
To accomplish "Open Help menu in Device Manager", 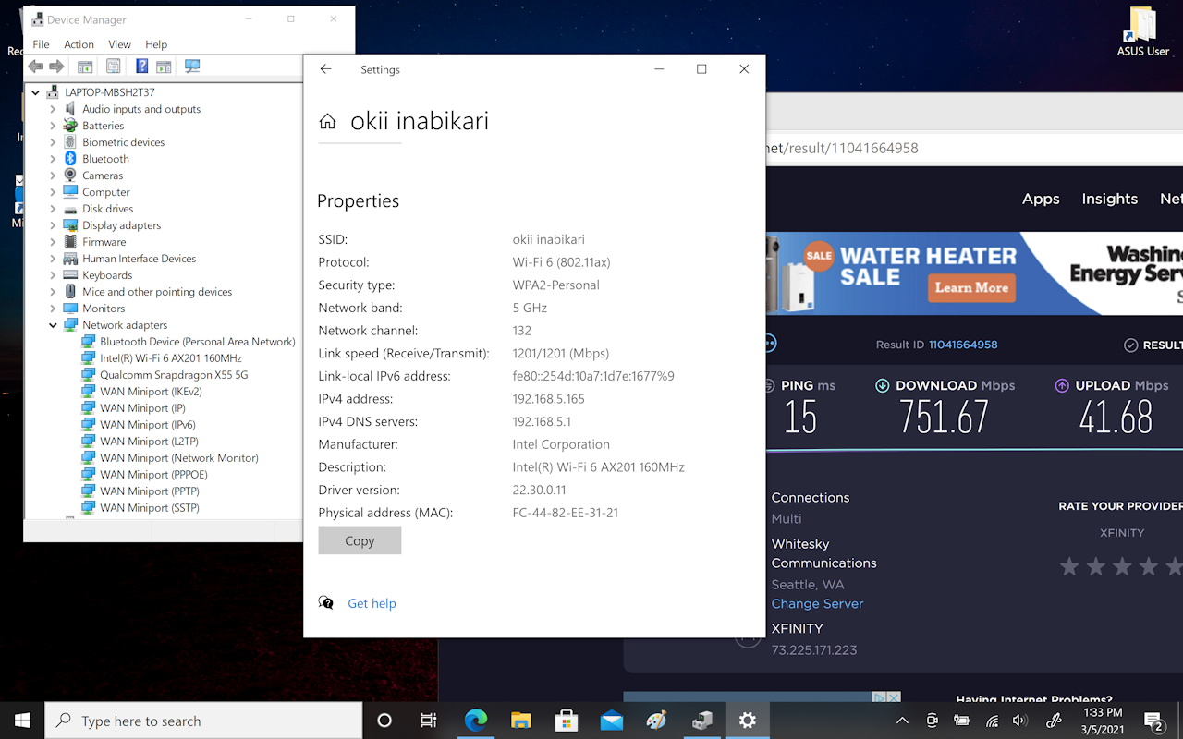I will [156, 44].
